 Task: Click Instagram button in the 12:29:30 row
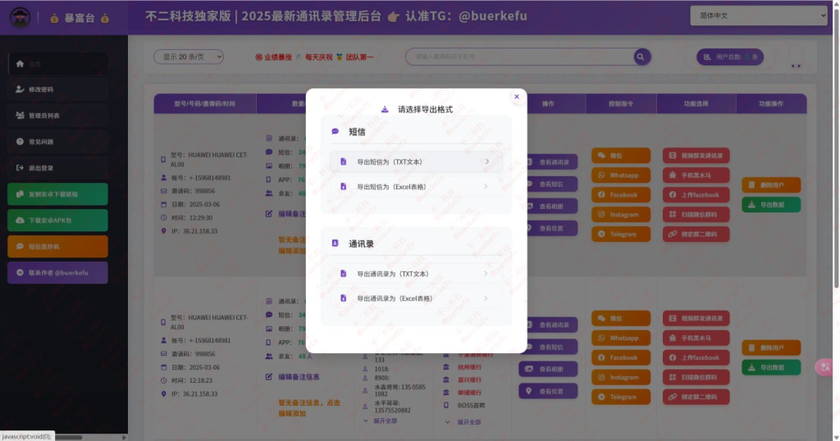pos(621,215)
